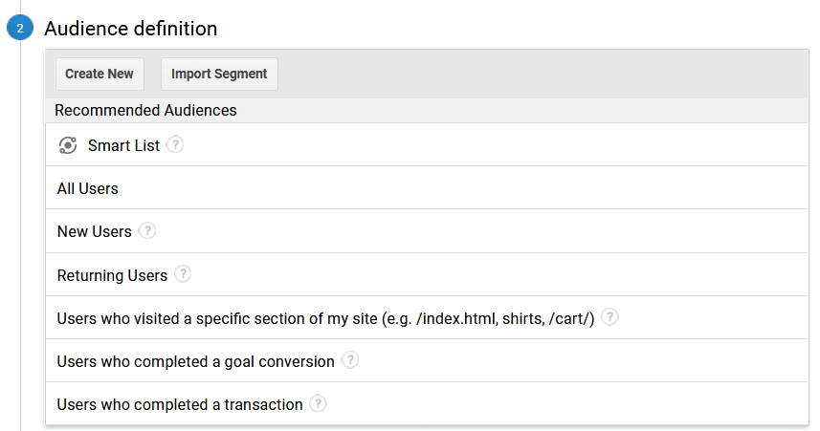
Task: Click the Smart List target icon
Action: pos(68,145)
